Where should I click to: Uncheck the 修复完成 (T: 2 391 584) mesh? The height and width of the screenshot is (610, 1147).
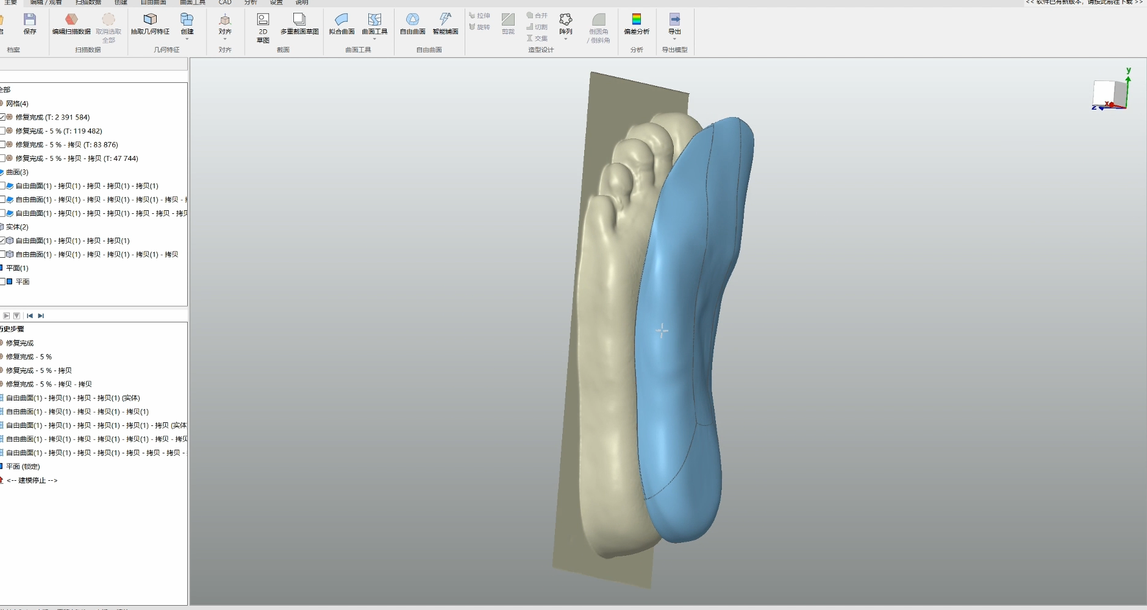pos(3,117)
